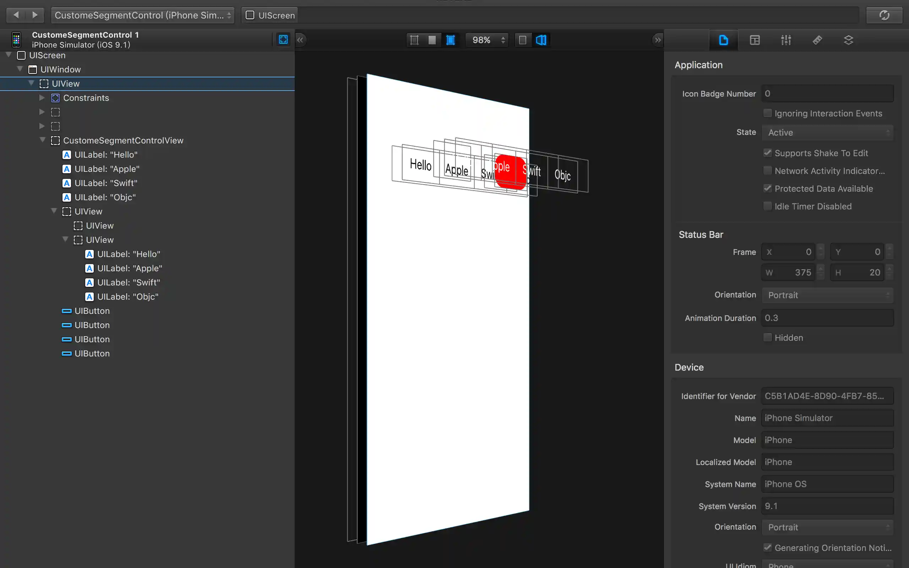Open the State dropdown showing Active

coord(827,133)
